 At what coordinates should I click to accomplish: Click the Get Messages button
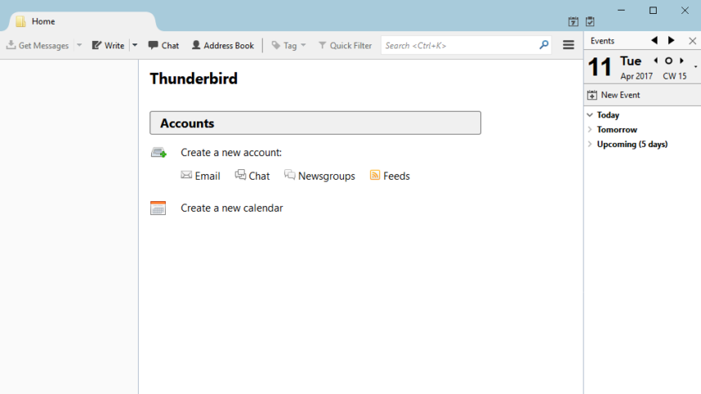point(38,45)
